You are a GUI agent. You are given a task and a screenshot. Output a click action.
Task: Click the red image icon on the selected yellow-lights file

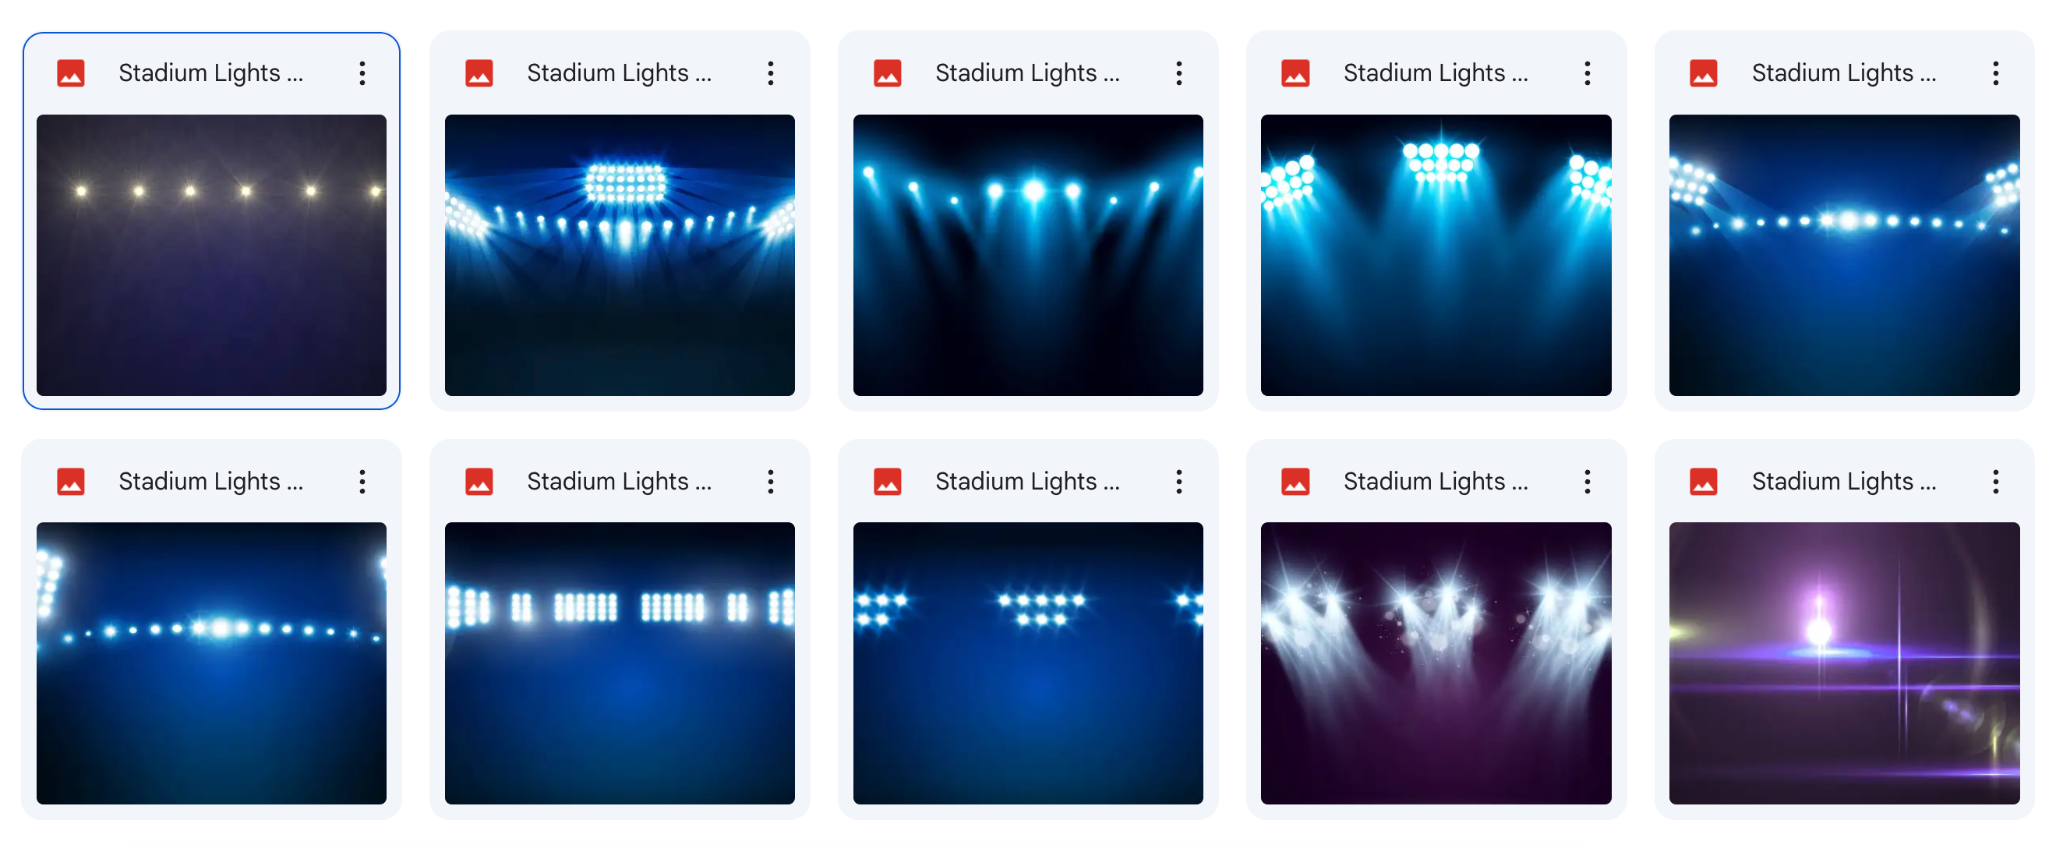click(x=70, y=73)
